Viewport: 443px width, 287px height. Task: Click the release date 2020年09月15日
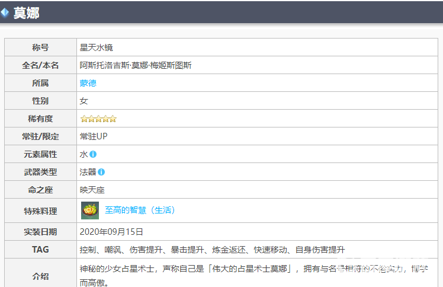(x=111, y=232)
